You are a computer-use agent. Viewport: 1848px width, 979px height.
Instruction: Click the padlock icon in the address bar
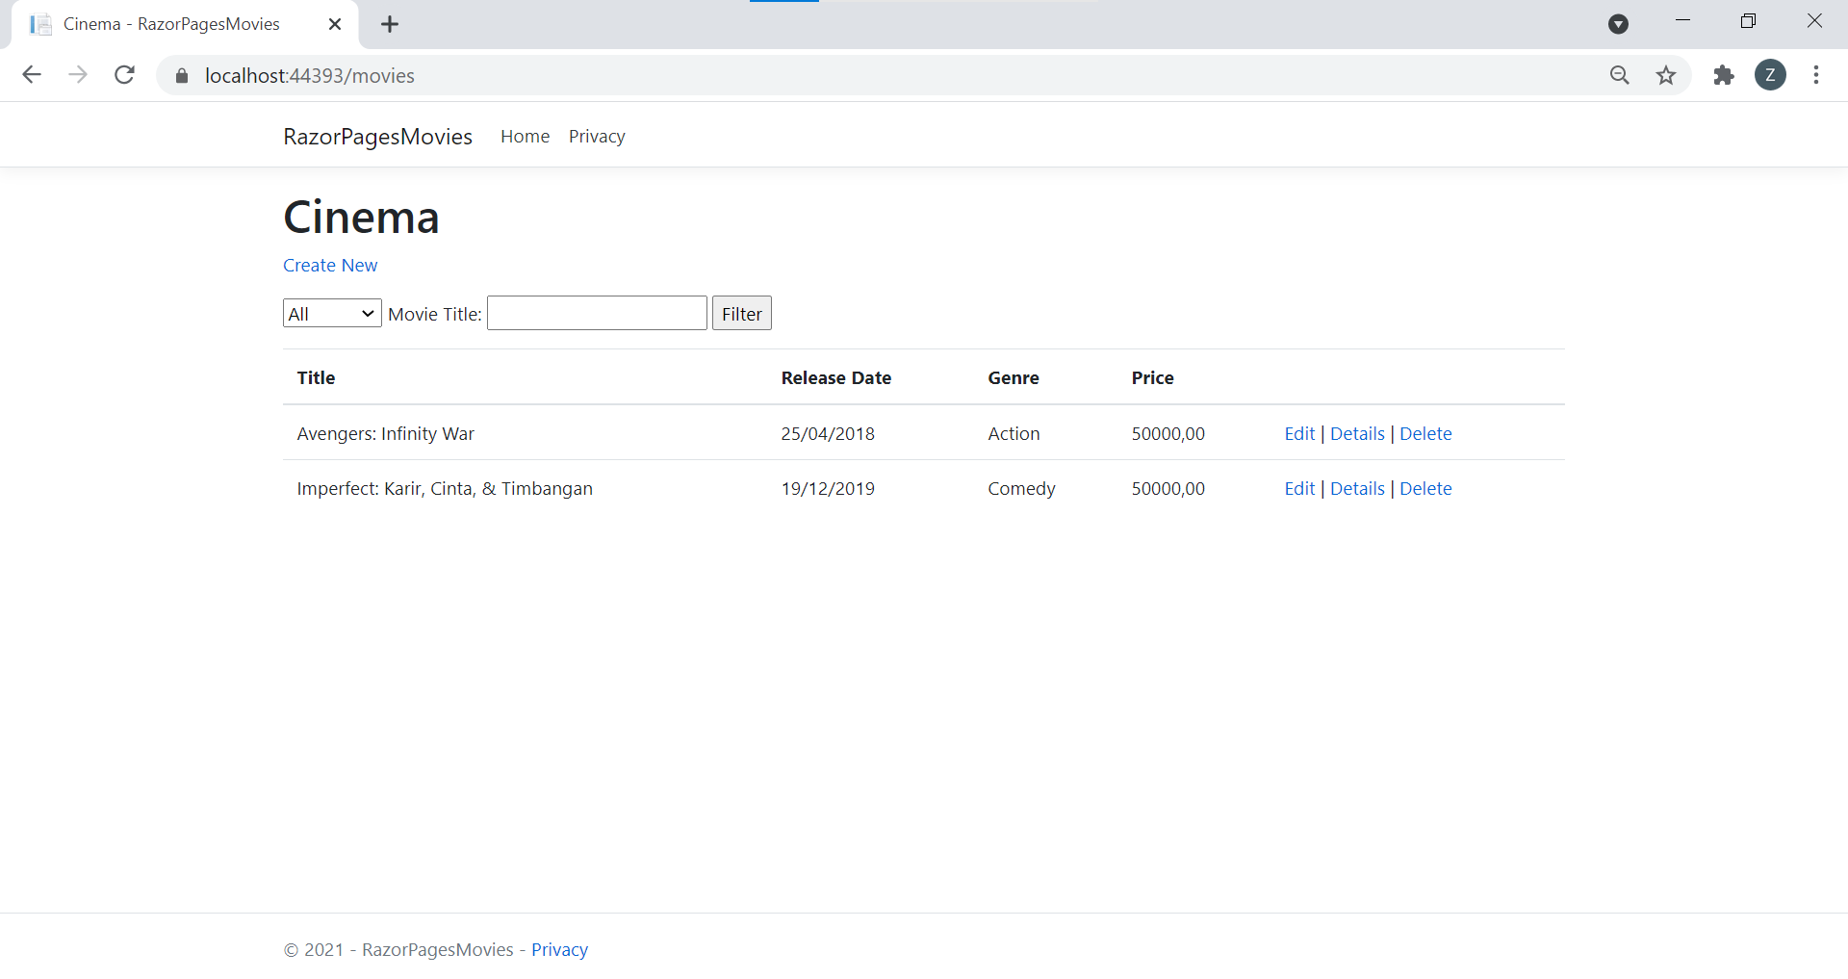click(181, 75)
